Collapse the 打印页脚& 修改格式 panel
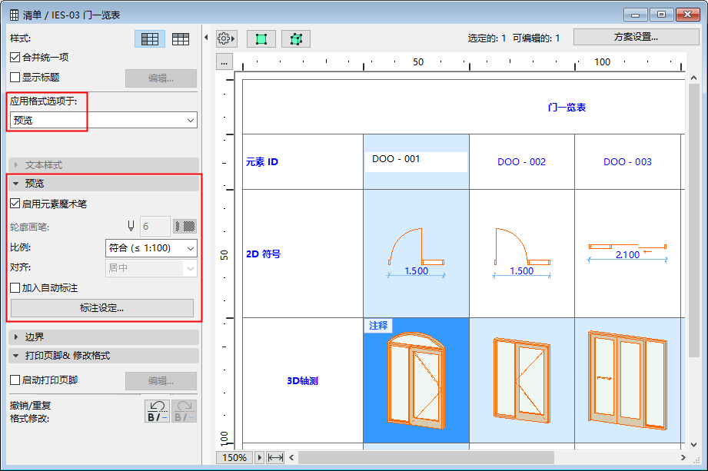This screenshot has width=708, height=471. coord(104,356)
